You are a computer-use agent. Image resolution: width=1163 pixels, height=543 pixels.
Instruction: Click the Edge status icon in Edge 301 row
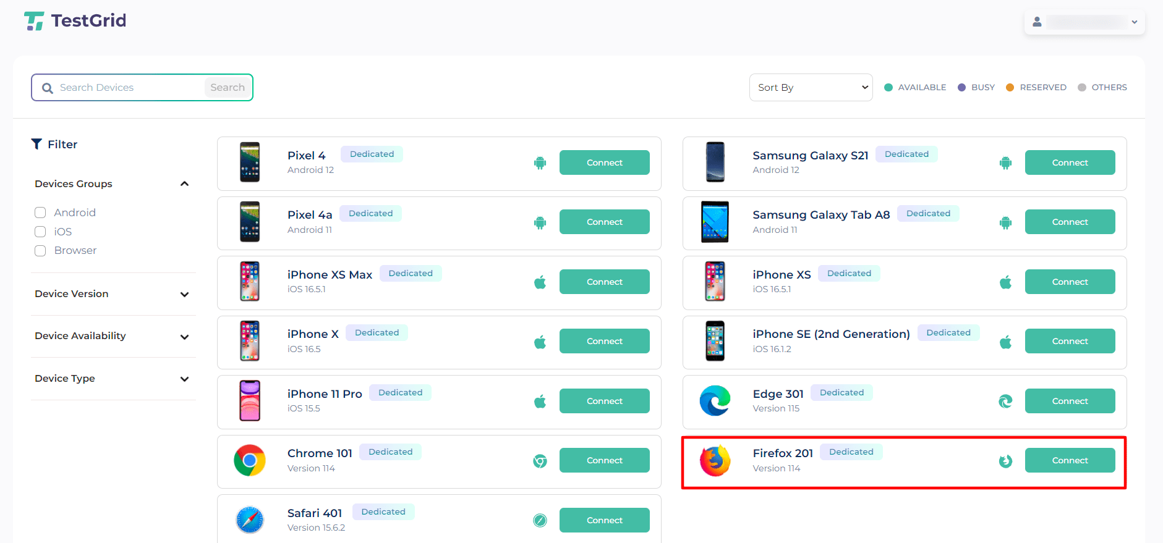click(x=1005, y=402)
